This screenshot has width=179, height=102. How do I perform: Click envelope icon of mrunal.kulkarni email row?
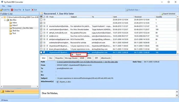44,26
